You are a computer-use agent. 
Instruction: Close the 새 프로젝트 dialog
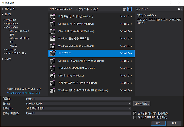point(179,3)
